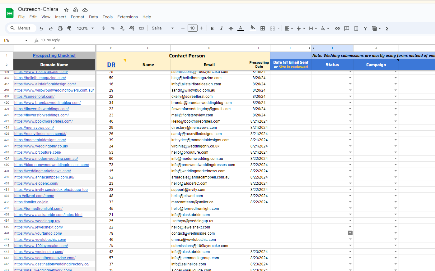Open the Data menu
Image resolution: width=435 pixels, height=271 pixels.
93,17
